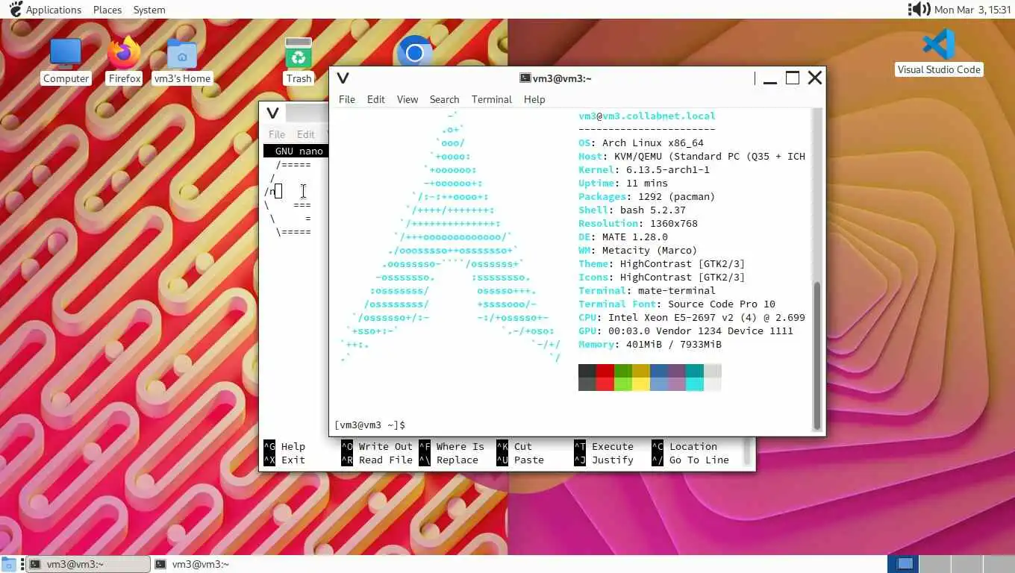Click nano's ^U Paste shortcut
Screen dimensions: 1015x573
(x=520, y=460)
